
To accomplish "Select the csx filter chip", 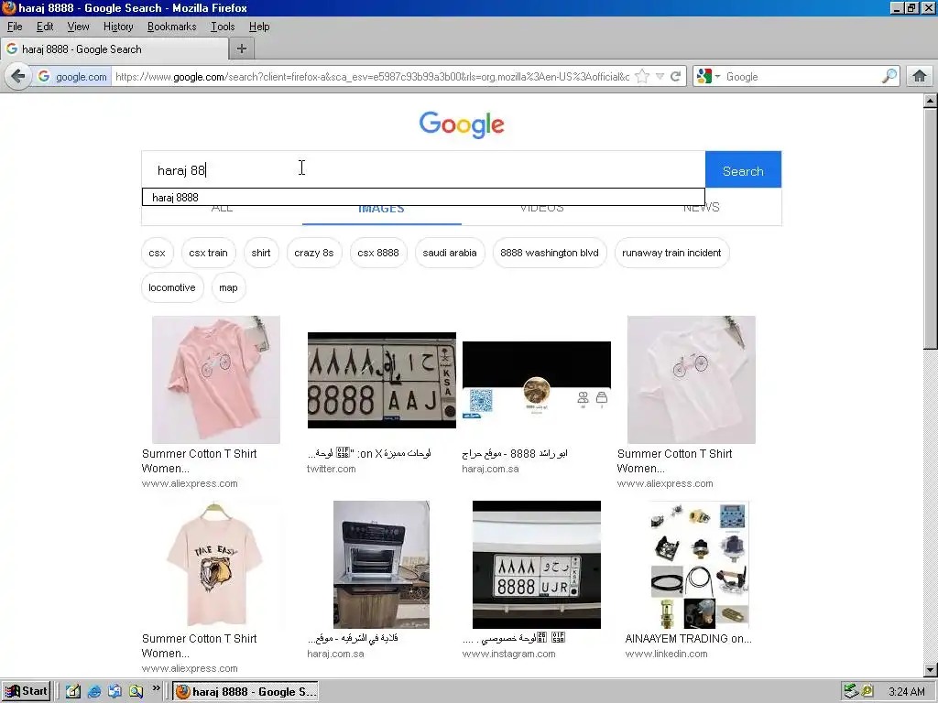I will [x=157, y=253].
